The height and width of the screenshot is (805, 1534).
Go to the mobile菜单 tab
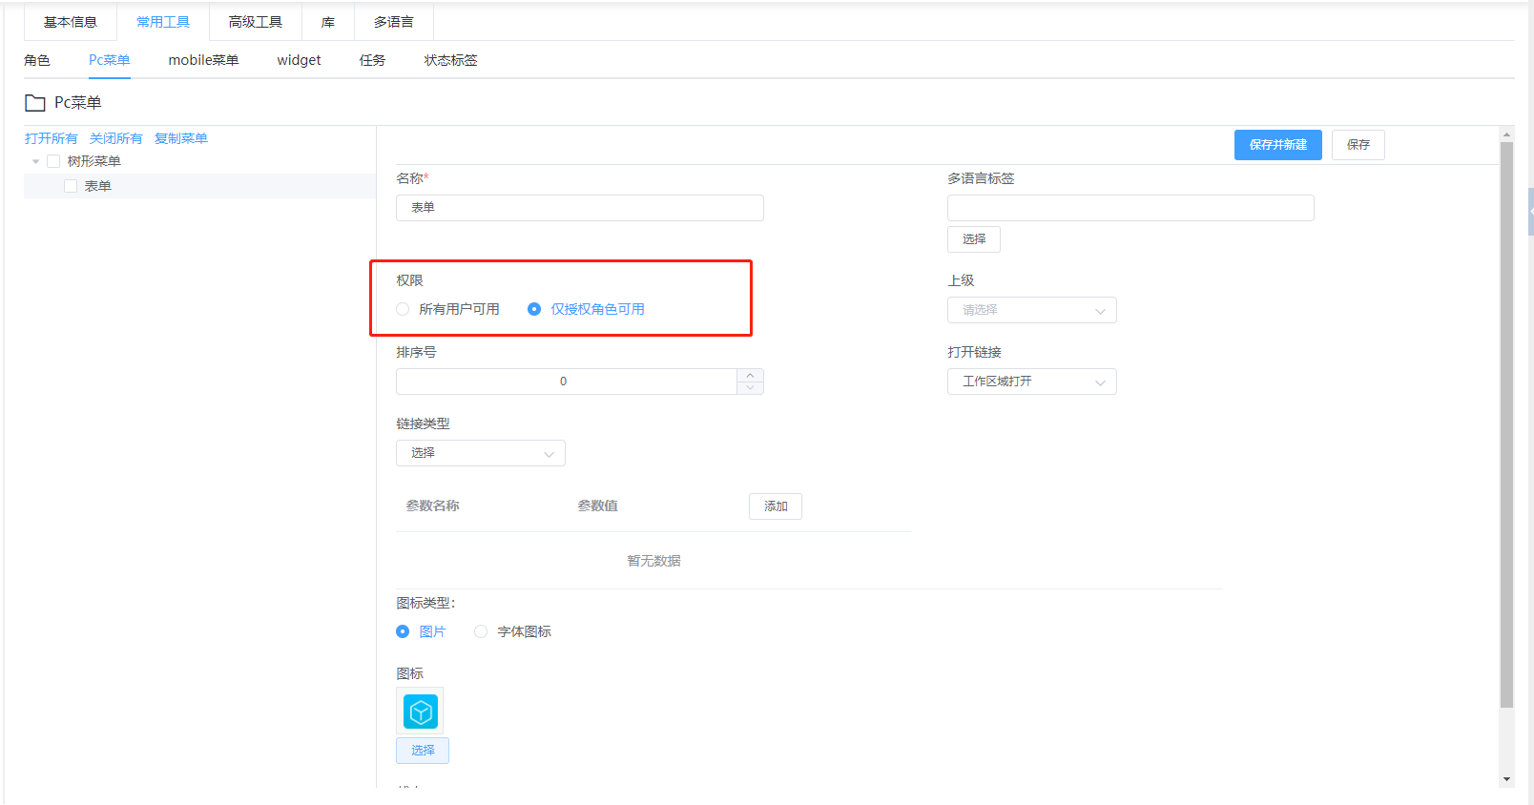coord(203,60)
